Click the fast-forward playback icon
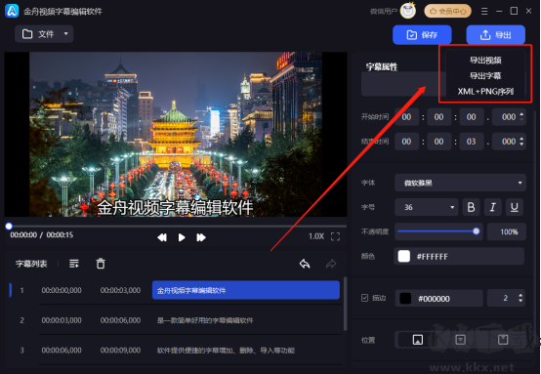This screenshot has width=541, height=374. 201,237
